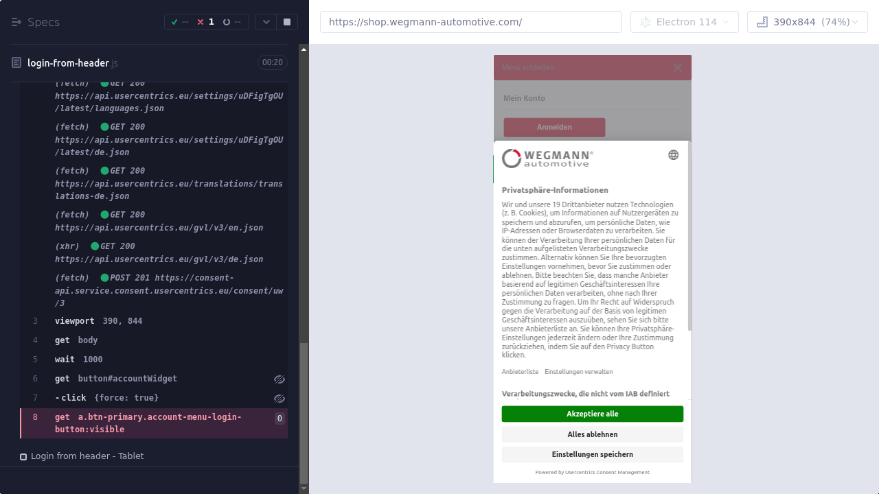Click the X icon beside Menü schließen
The image size is (879, 494).
678,67
